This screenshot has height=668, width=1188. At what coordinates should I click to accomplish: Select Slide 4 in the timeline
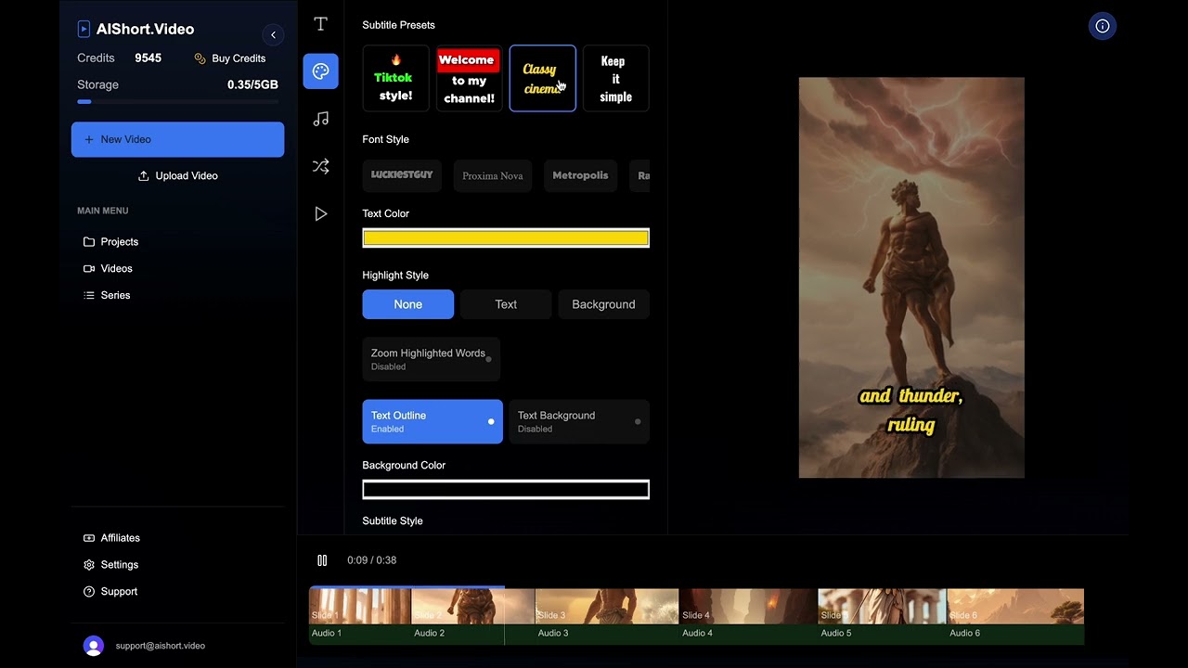pyautogui.click(x=749, y=606)
